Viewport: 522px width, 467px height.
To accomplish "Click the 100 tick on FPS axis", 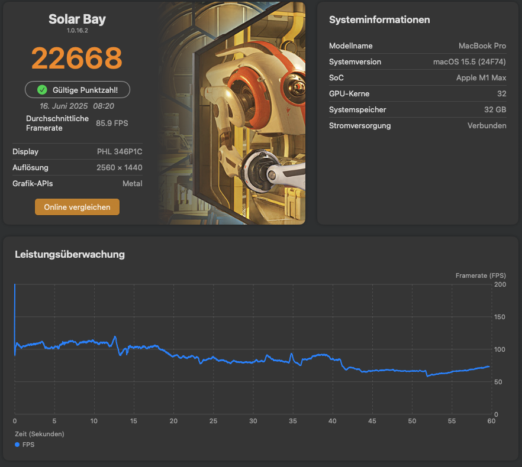I will 500,349.
